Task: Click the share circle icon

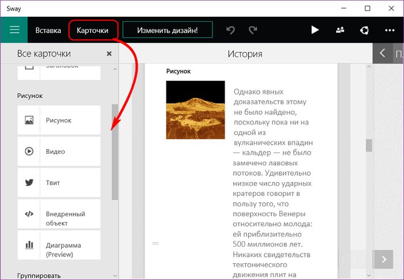Action: point(364,30)
